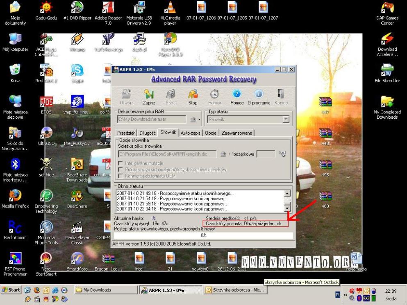407x305 pixels.
Task: Open the Opcje tab
Action: click(x=211, y=133)
